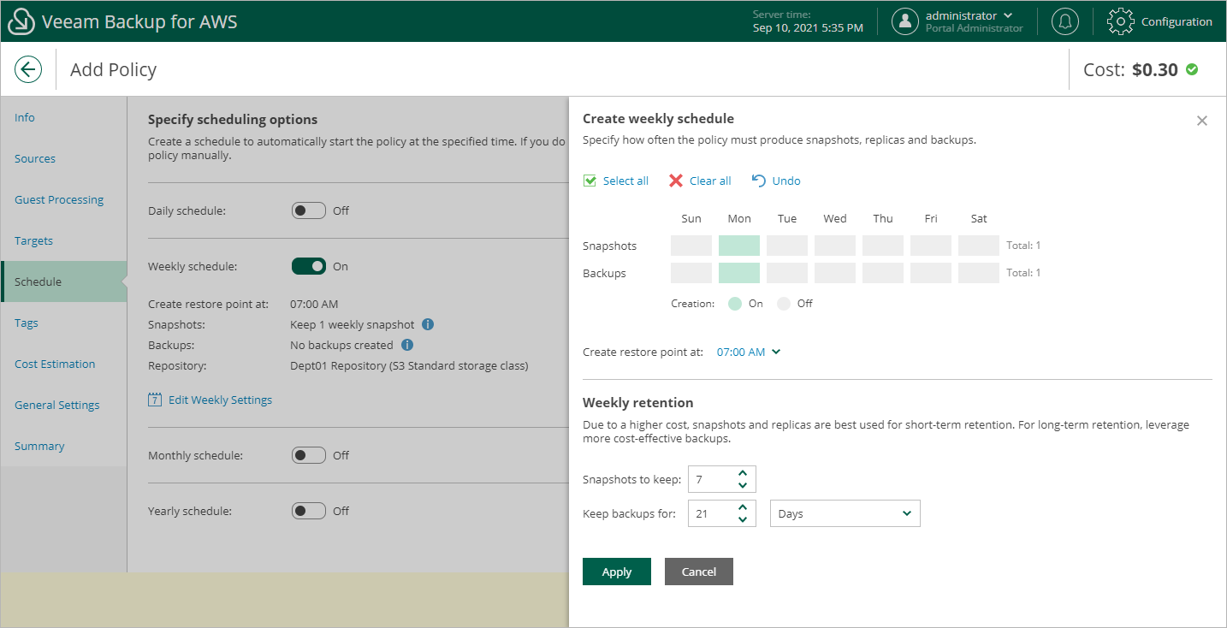Click info icon beside weekly snapshot
The image size is (1227, 628).
pyautogui.click(x=428, y=325)
